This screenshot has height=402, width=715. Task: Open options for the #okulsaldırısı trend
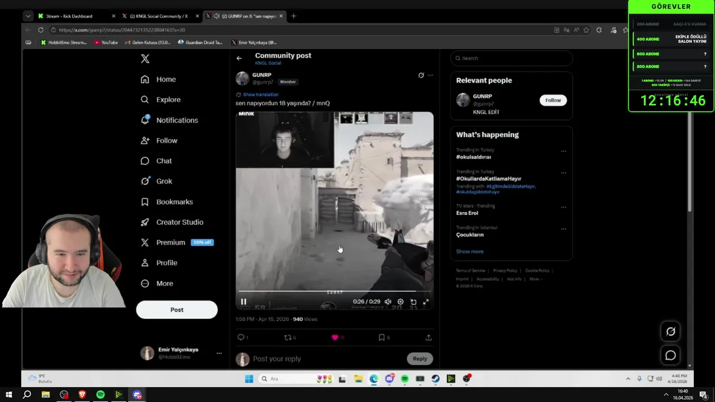click(x=564, y=151)
